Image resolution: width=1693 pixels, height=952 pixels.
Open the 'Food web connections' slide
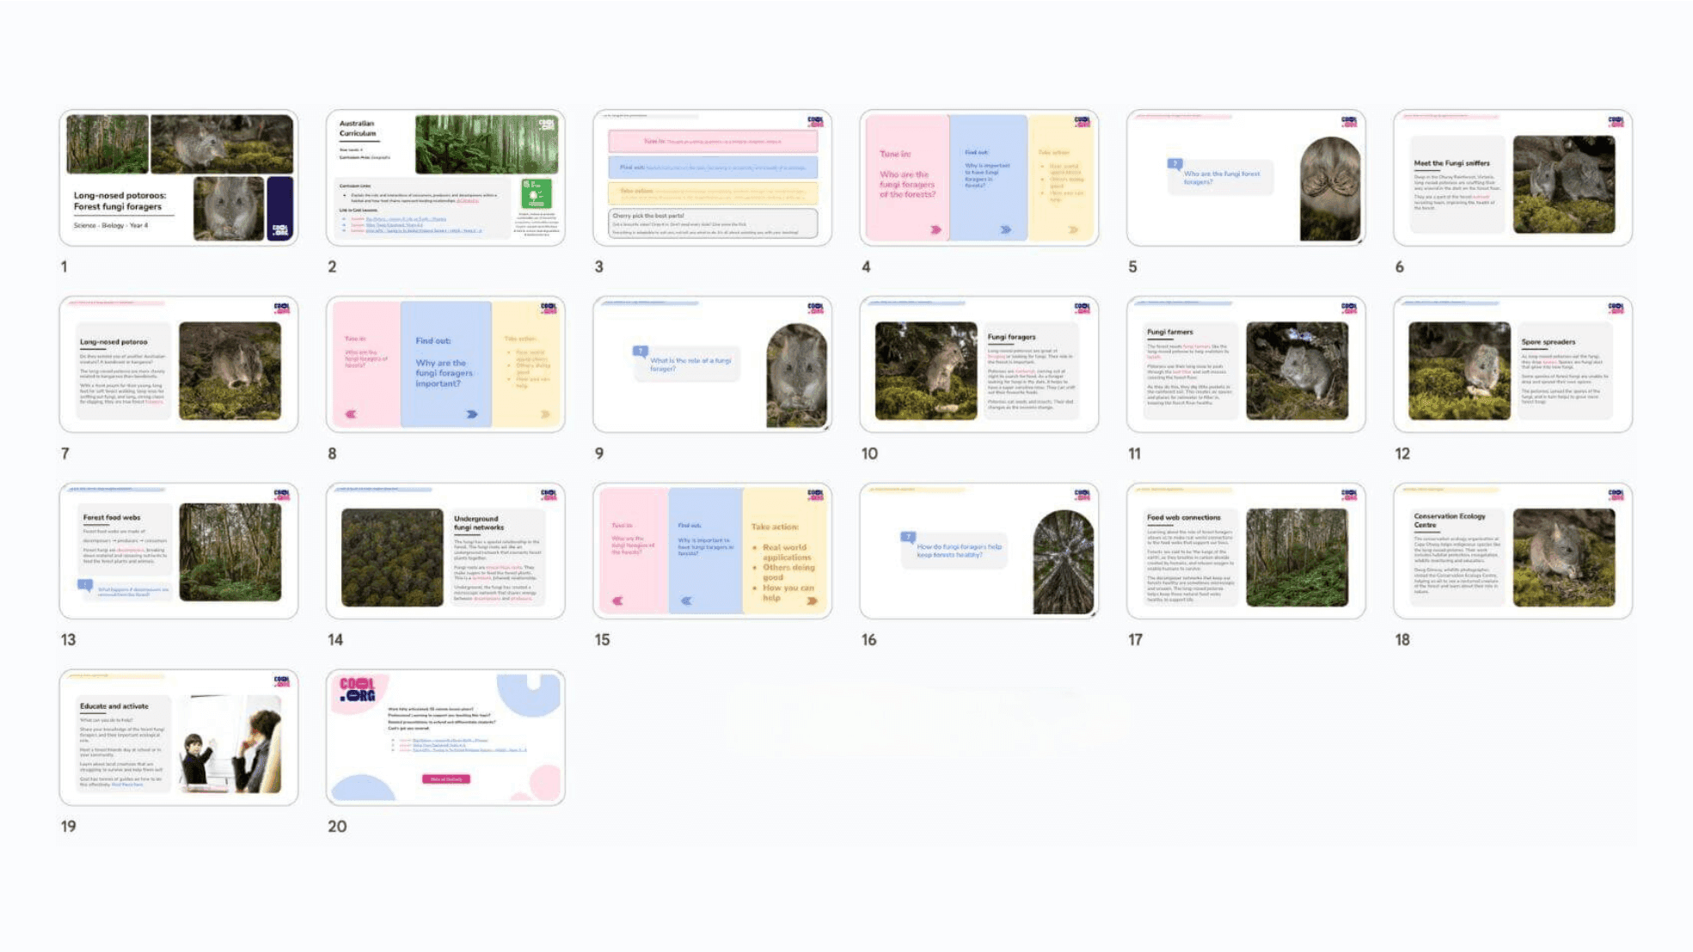(x=1246, y=551)
